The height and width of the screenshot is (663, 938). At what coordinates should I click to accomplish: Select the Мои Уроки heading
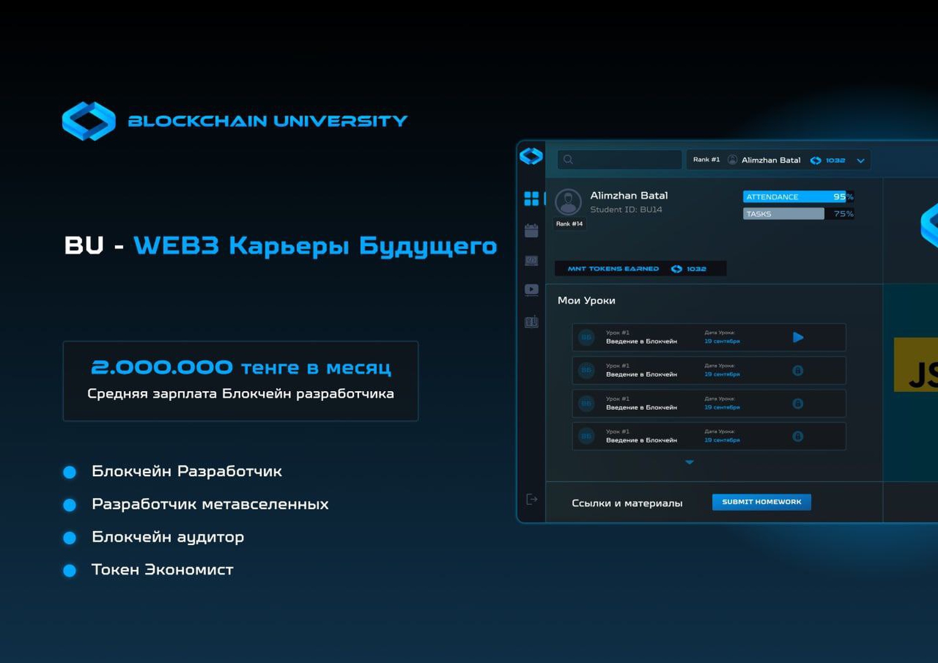(587, 301)
